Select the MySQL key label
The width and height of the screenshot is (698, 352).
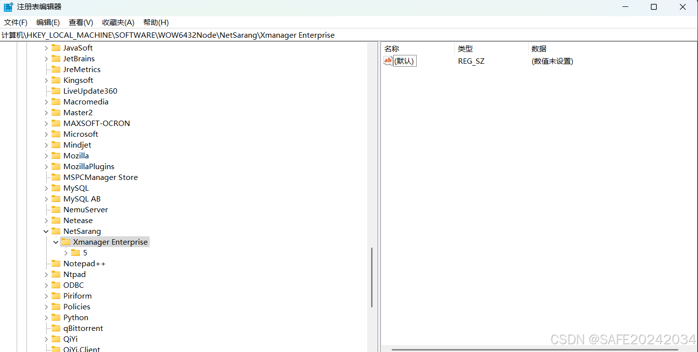[x=76, y=188]
